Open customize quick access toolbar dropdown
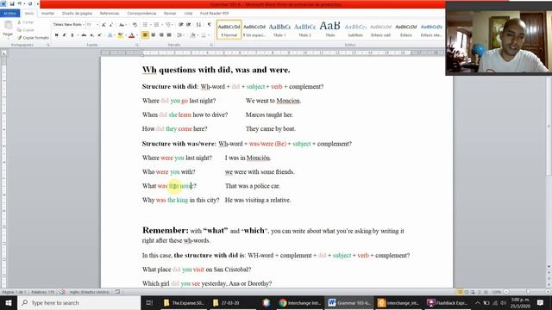Screen dimensions: 552x310 tap(38, 3)
